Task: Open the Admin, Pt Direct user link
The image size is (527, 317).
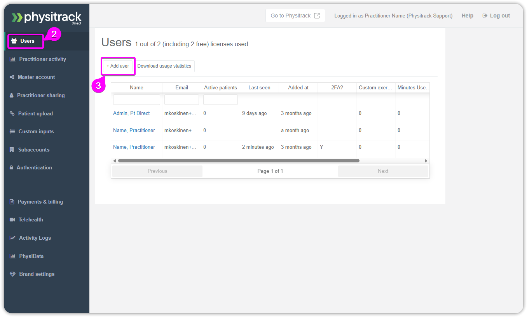Action: pyautogui.click(x=131, y=113)
